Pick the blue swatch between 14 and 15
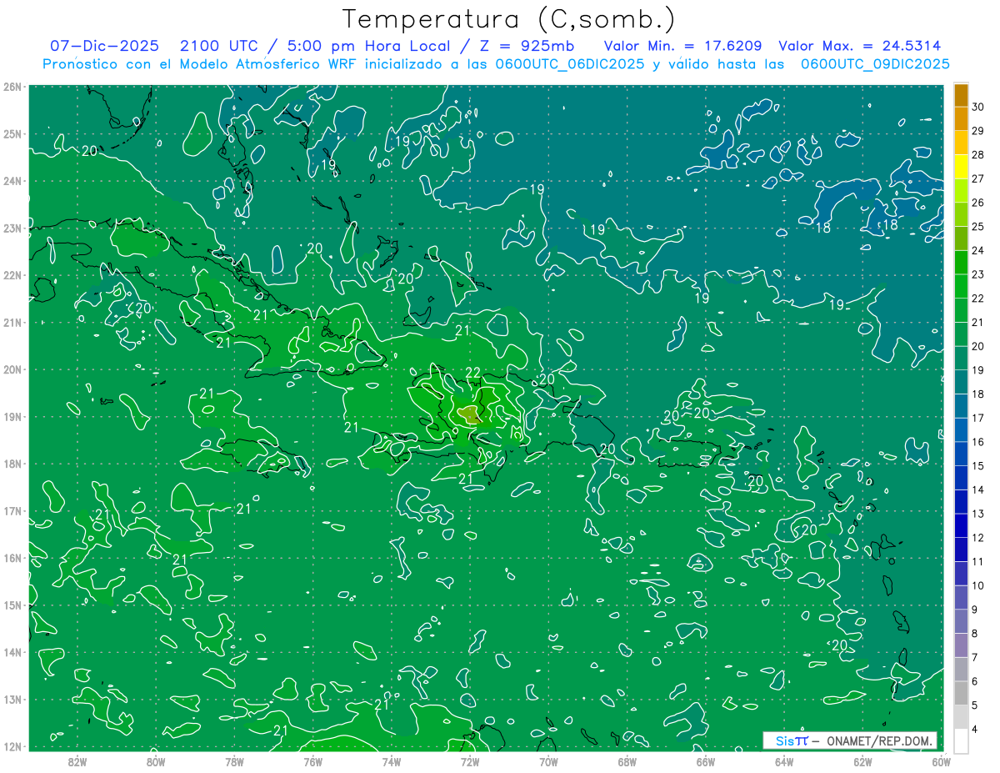 tap(961, 478)
